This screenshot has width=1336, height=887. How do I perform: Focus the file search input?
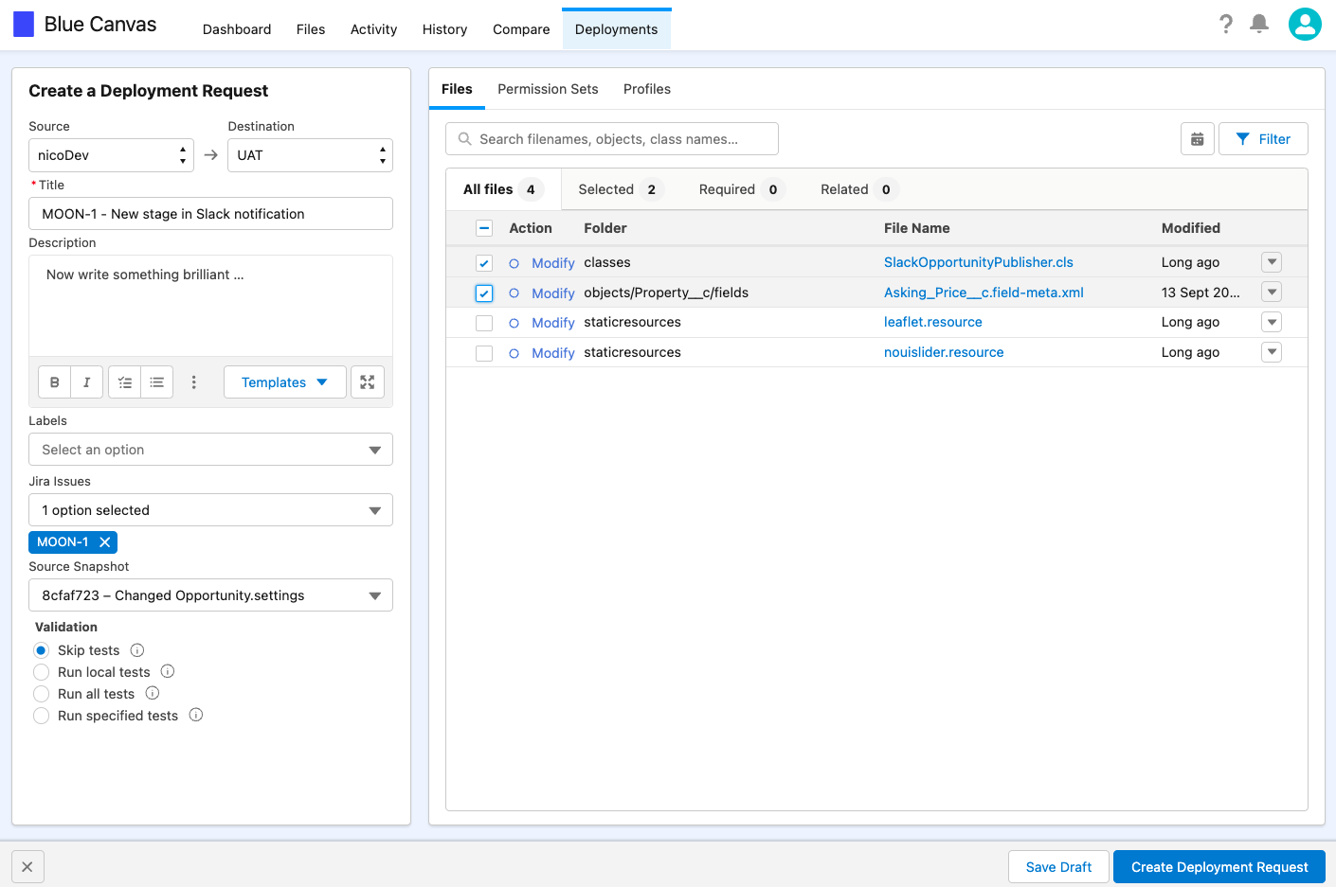(612, 139)
